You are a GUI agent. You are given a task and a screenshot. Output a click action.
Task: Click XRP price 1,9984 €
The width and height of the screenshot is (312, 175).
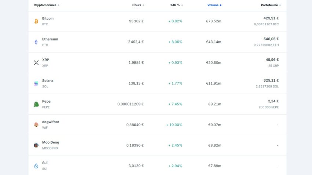pyautogui.click(x=136, y=63)
